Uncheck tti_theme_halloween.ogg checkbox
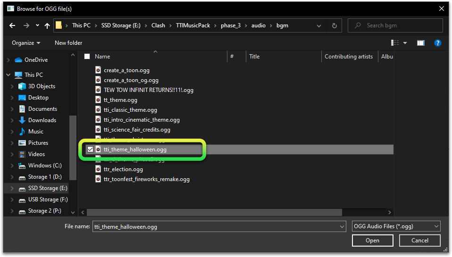 tap(90, 149)
